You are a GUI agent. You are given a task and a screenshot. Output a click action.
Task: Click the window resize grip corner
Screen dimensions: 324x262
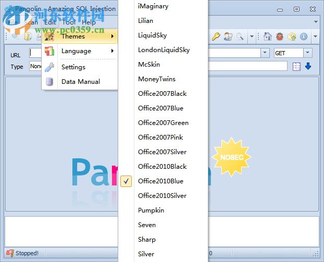click(316, 254)
